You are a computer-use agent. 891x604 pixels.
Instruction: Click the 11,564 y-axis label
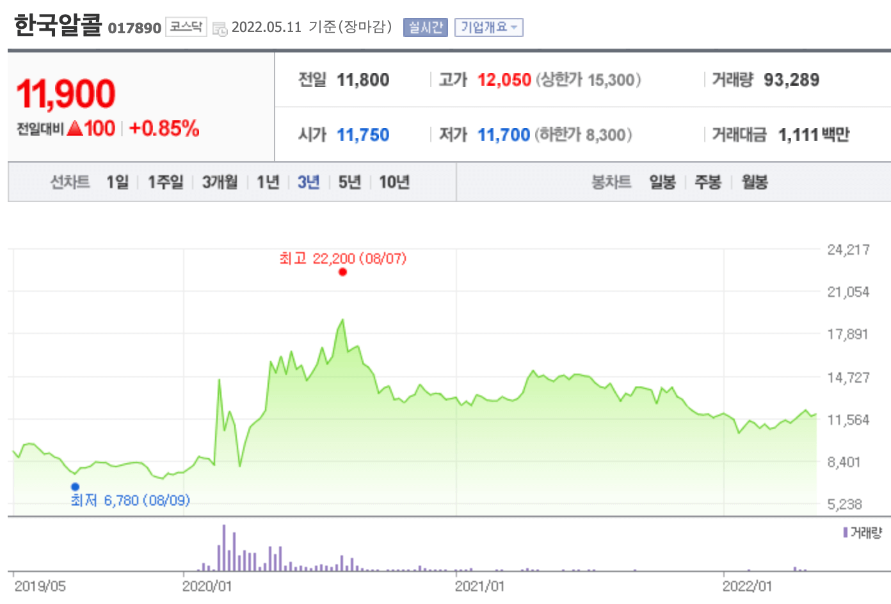[848, 420]
